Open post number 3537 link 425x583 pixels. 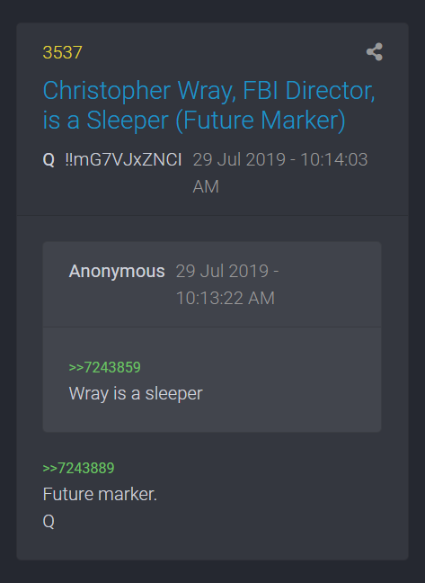(x=62, y=52)
